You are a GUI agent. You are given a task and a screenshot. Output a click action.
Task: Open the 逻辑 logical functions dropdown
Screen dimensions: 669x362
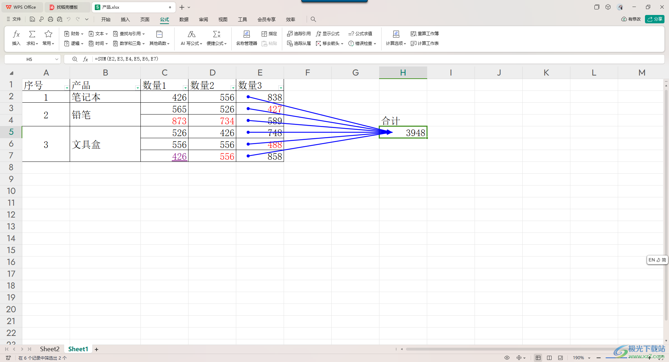pyautogui.click(x=74, y=44)
